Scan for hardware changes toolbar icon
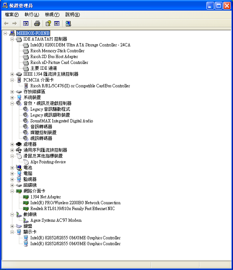Image resolution: width=233 pixels, height=270 pixels. point(68,23)
